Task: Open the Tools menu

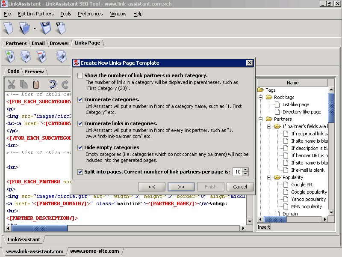Action: [x=66, y=14]
